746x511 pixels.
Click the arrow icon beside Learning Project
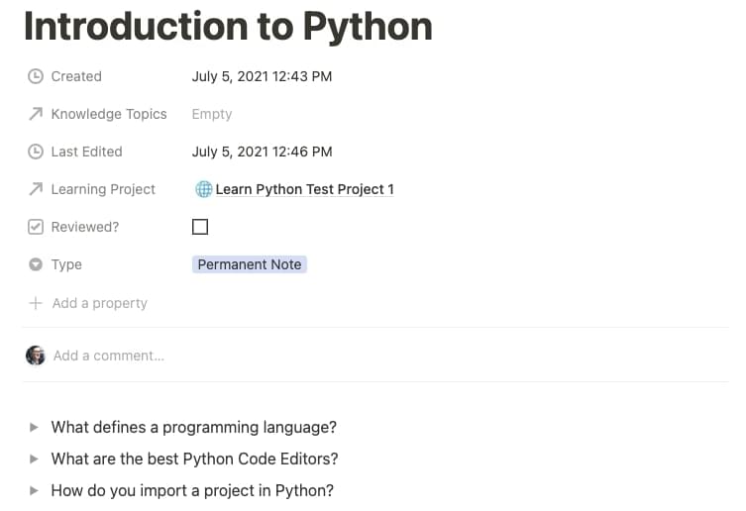(x=36, y=189)
